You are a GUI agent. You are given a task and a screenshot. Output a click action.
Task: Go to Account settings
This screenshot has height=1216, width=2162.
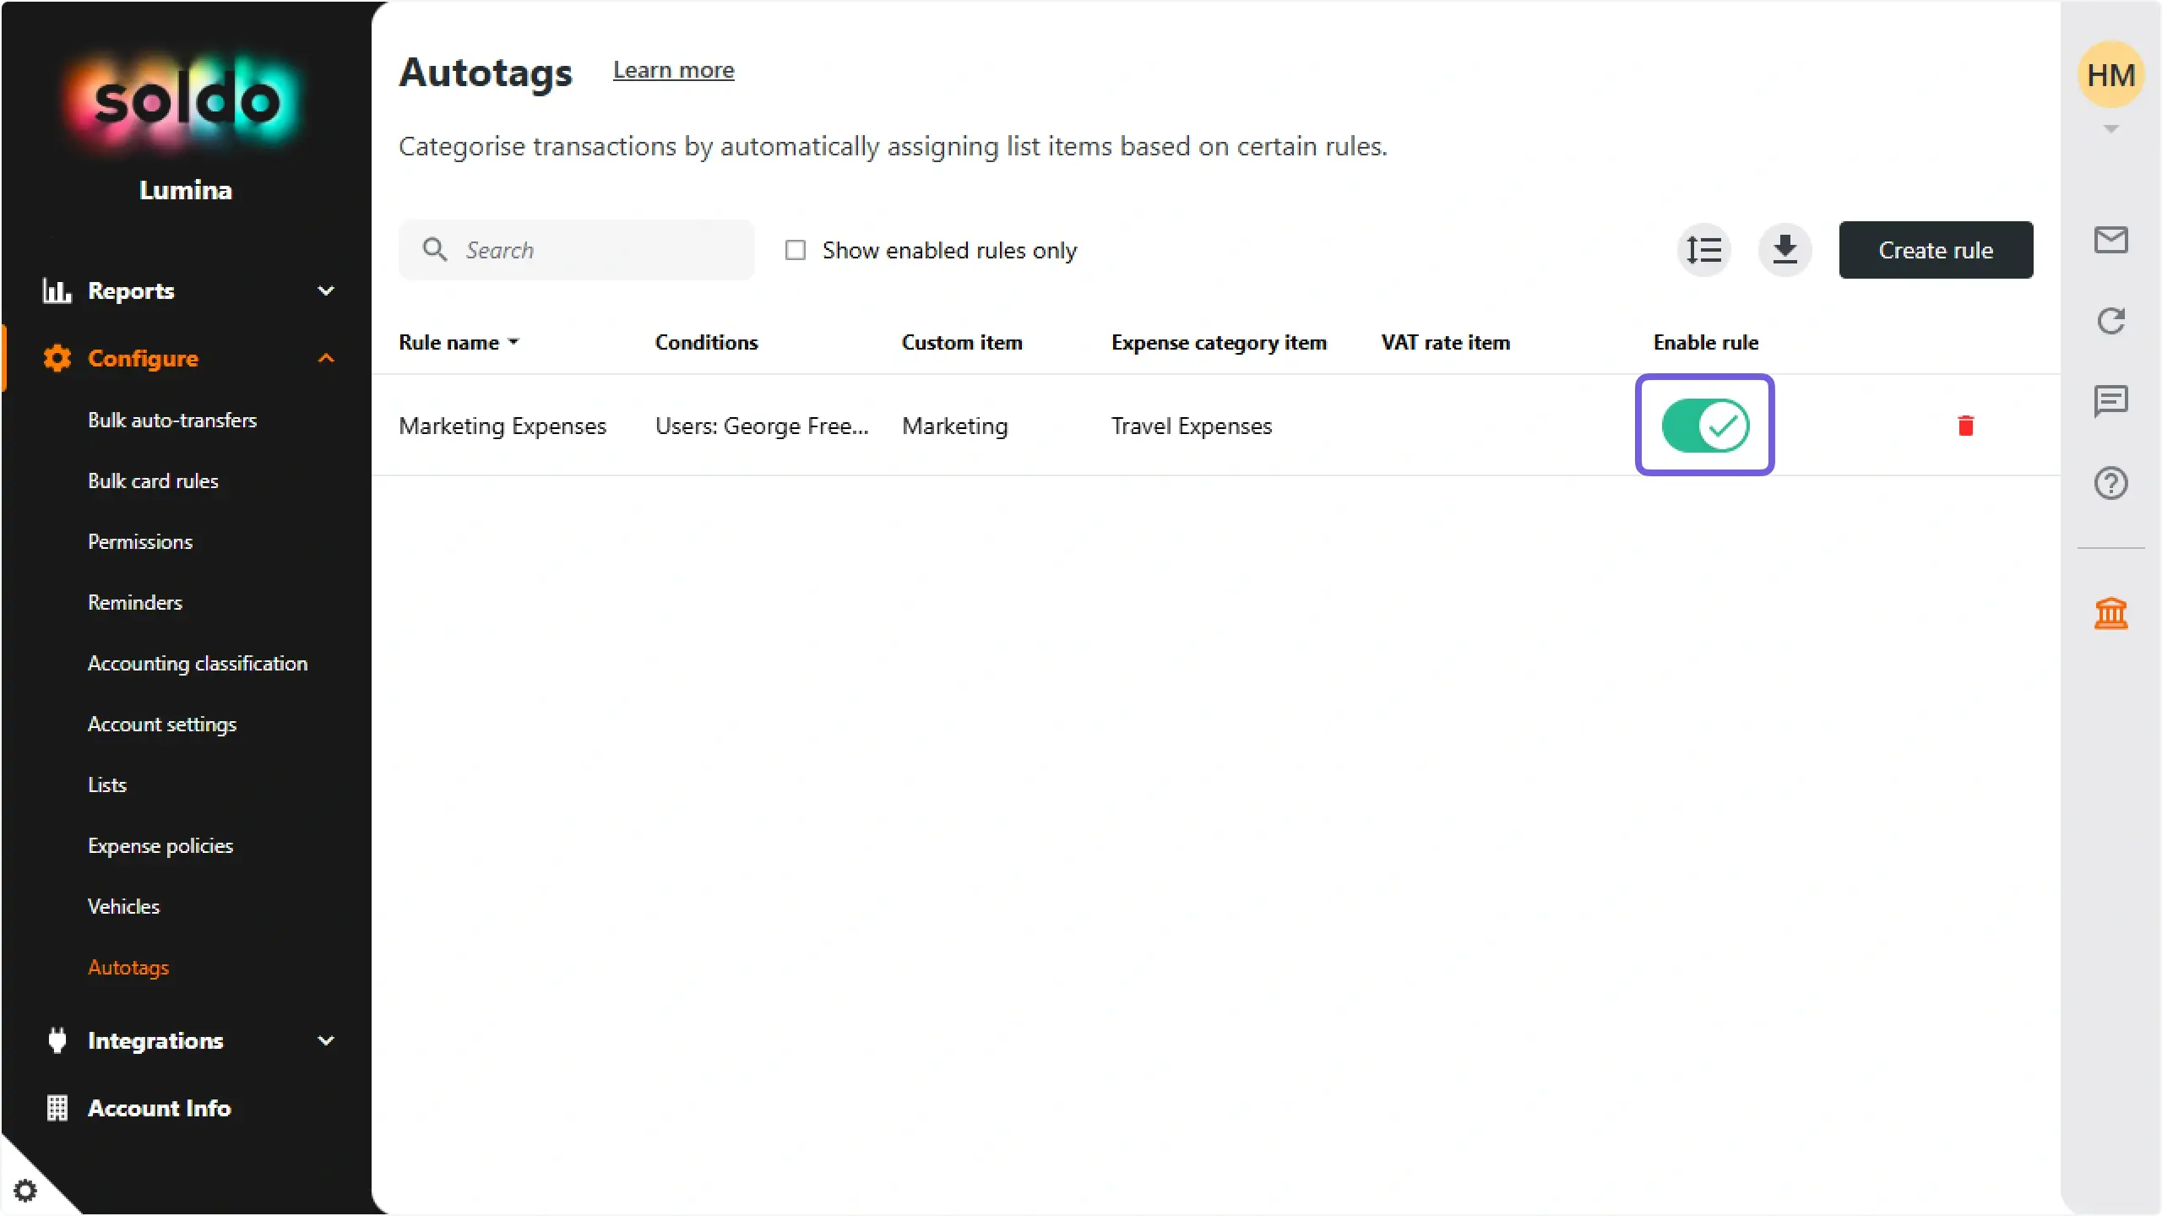[162, 725]
